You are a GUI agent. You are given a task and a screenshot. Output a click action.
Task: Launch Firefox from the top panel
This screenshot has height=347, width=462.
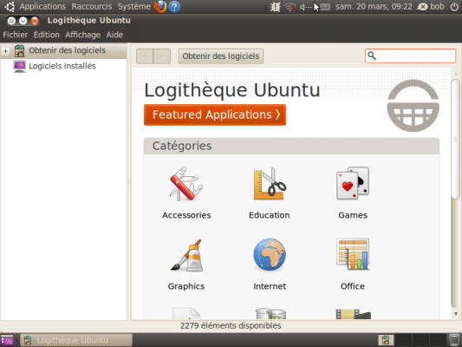160,6
